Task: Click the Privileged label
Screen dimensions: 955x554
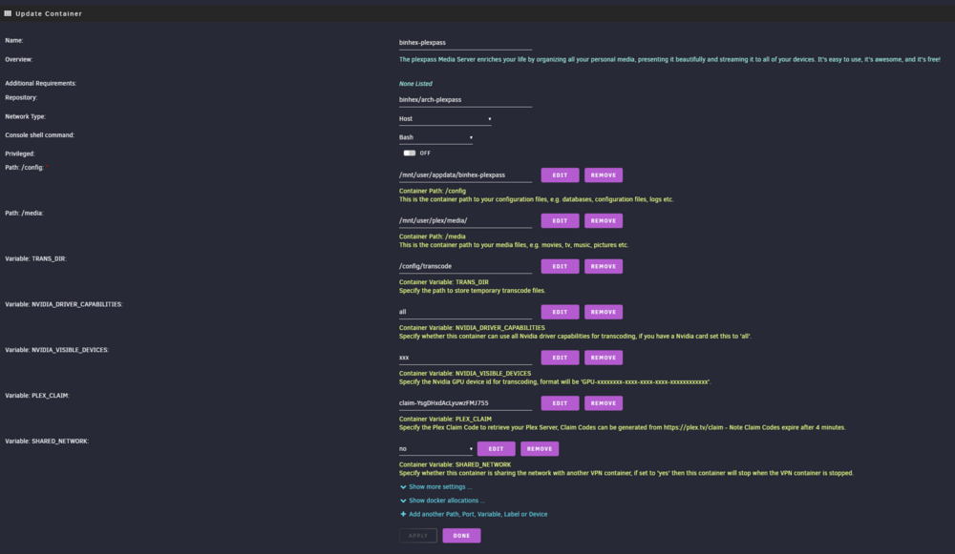Action: 20,154
